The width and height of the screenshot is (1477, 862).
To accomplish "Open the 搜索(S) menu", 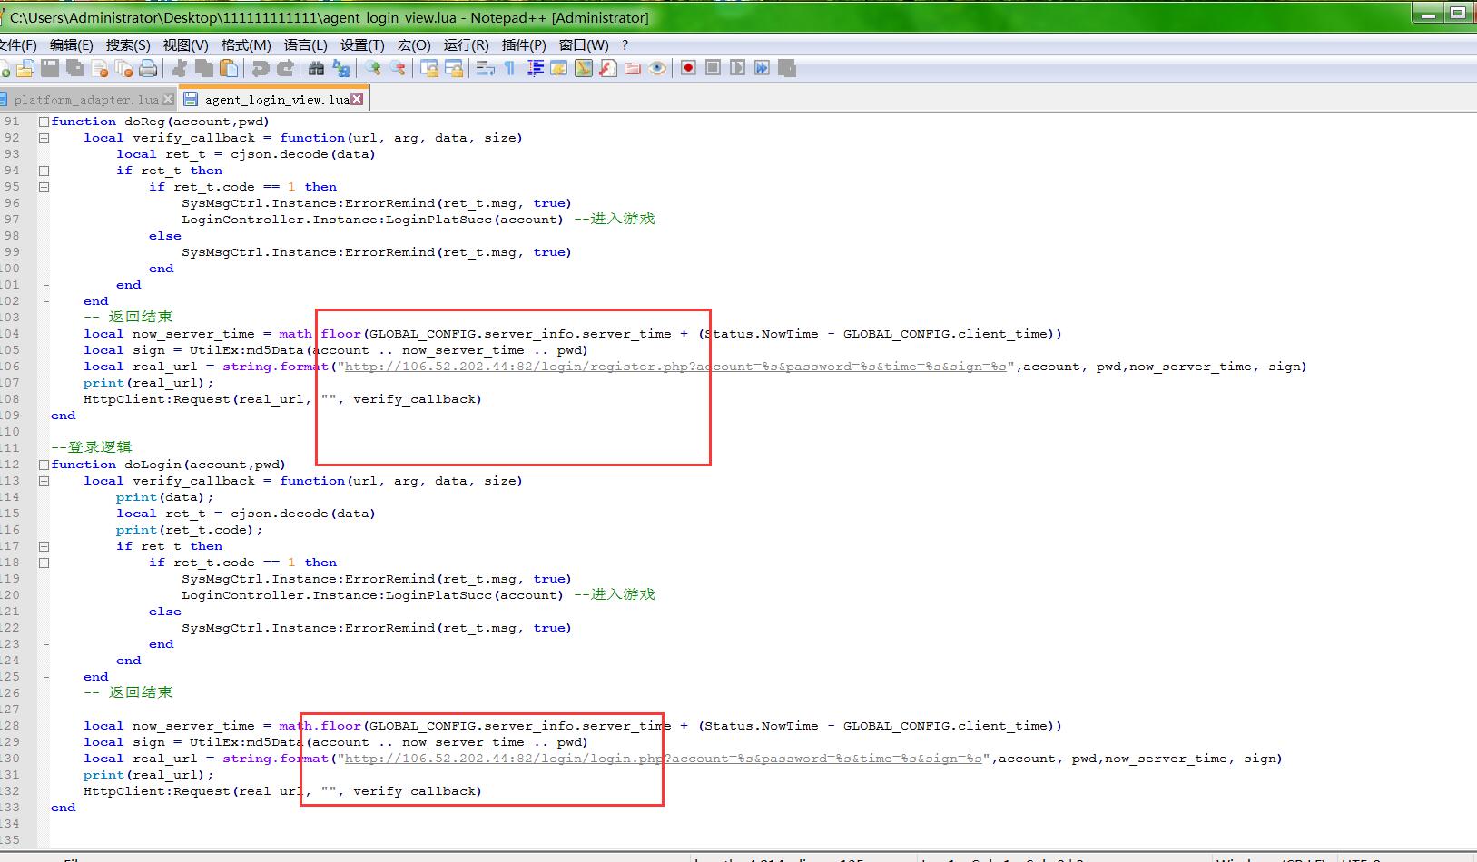I will tap(128, 45).
